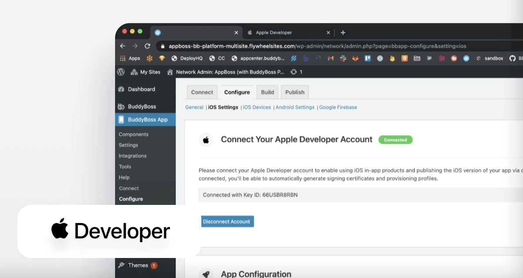The height and width of the screenshot is (278, 523).
Task: Click the Dashboard gauge icon
Action: pyautogui.click(x=122, y=89)
